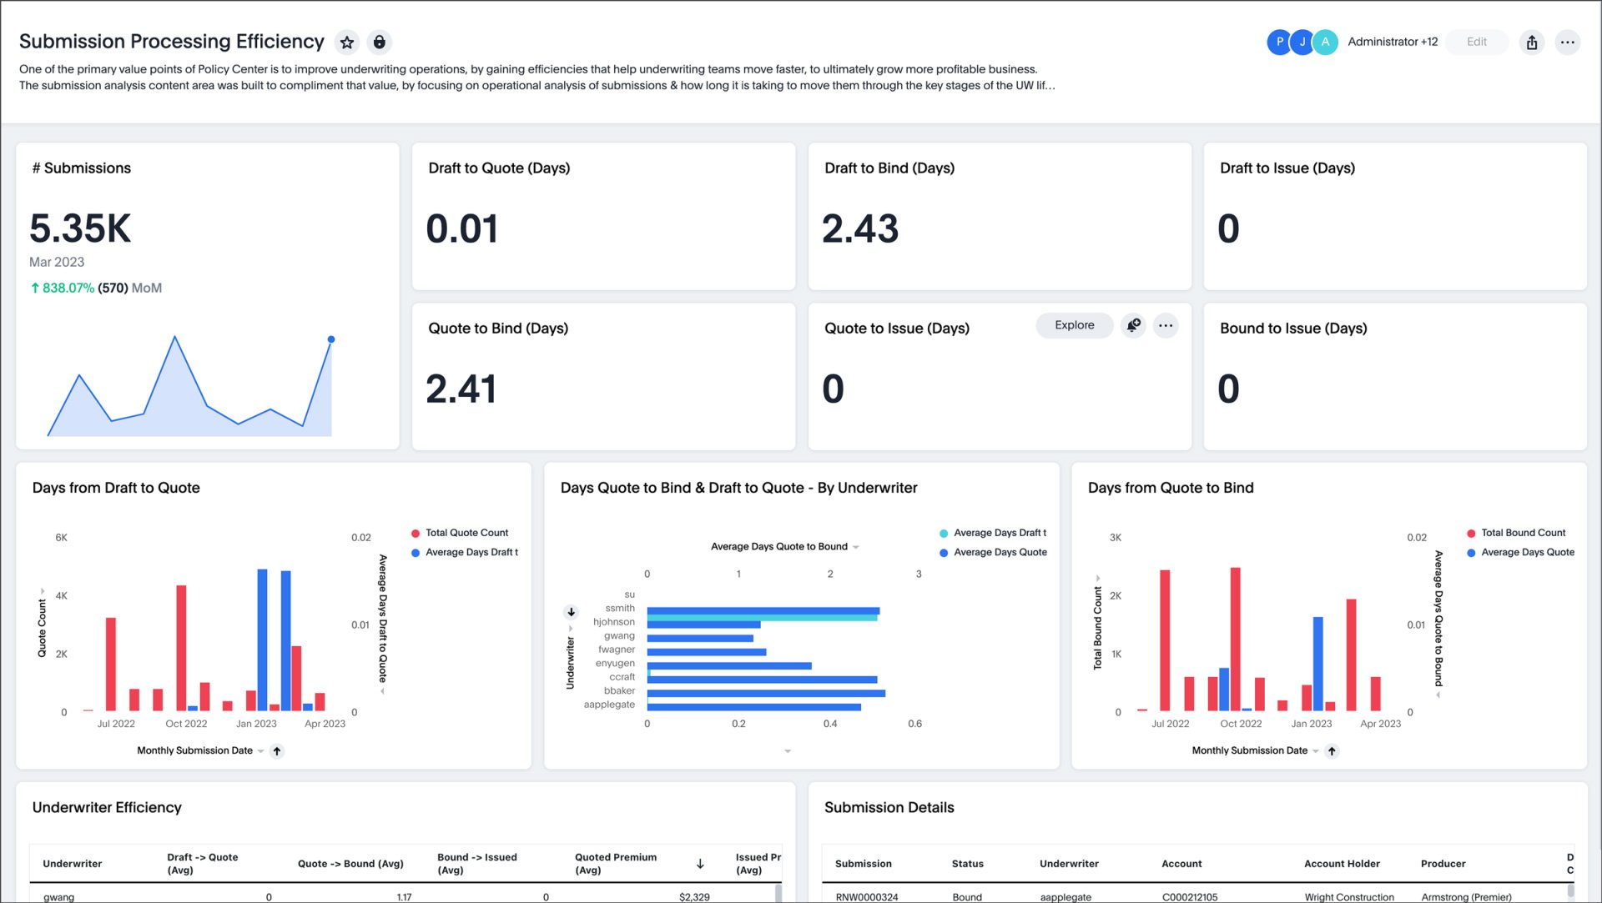The width and height of the screenshot is (1602, 903).
Task: Expand the Average Days Quote to Bound right axis chevron
Action: (x=1438, y=695)
